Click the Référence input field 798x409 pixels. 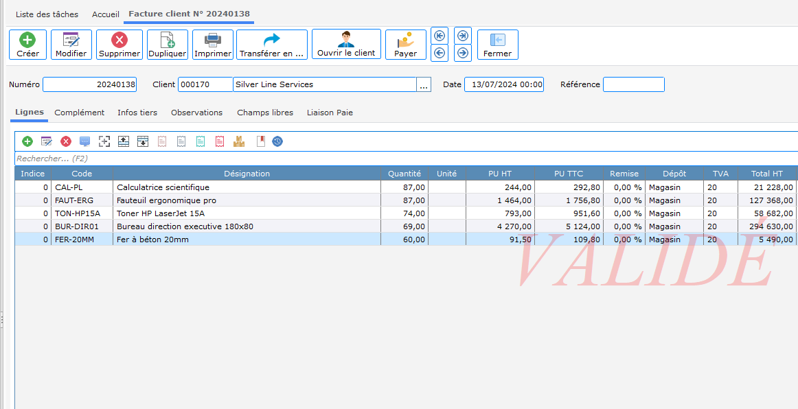tap(633, 84)
